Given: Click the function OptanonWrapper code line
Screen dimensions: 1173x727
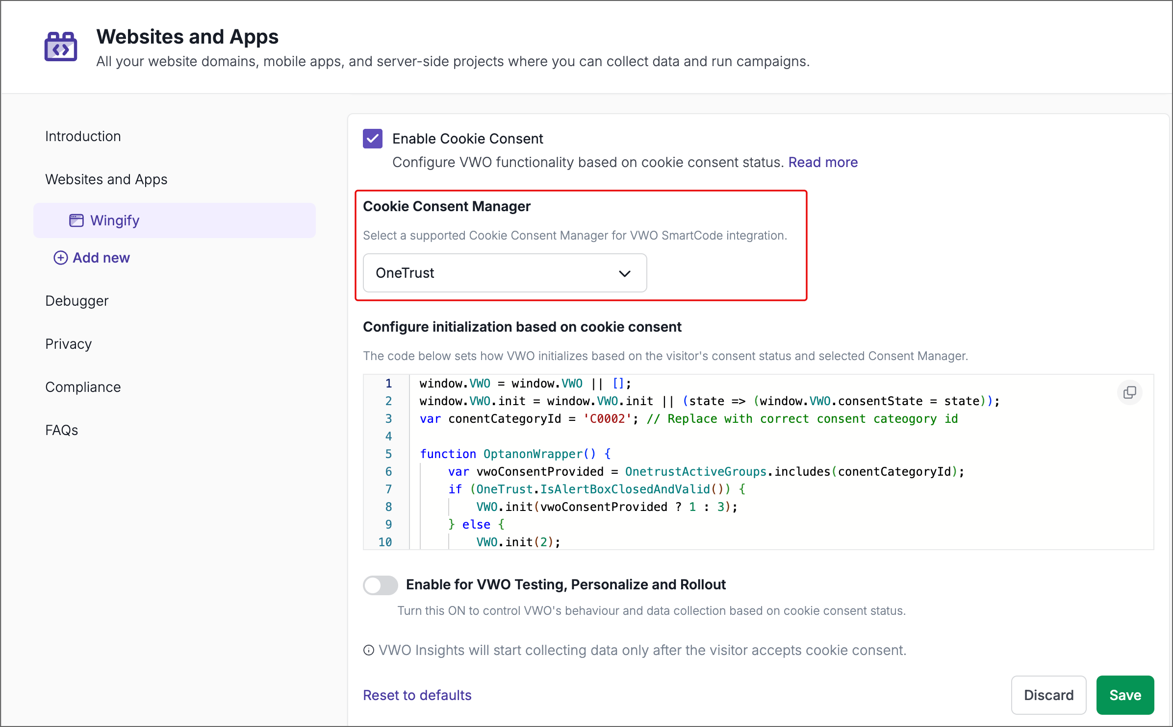Looking at the screenshot, I should point(515,454).
